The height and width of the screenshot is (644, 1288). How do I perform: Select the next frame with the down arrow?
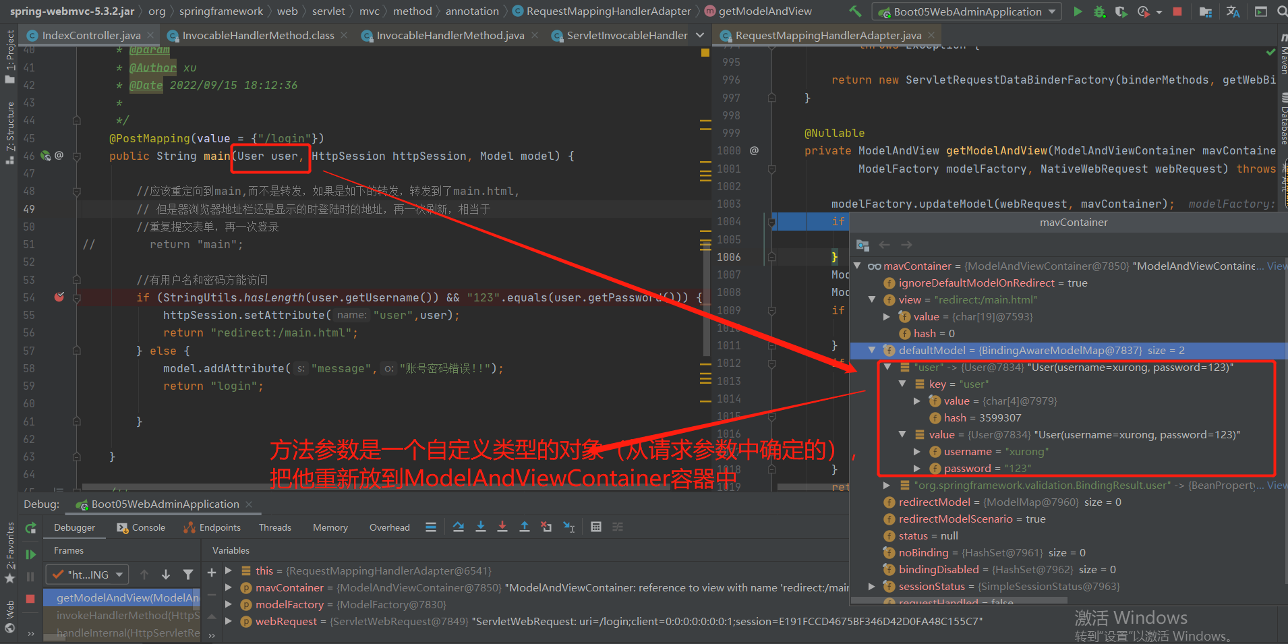(166, 575)
